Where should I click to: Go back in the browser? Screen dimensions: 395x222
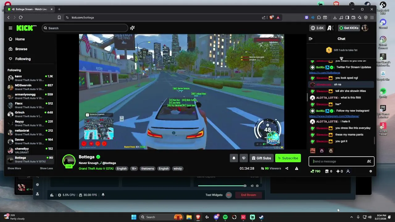(8, 18)
